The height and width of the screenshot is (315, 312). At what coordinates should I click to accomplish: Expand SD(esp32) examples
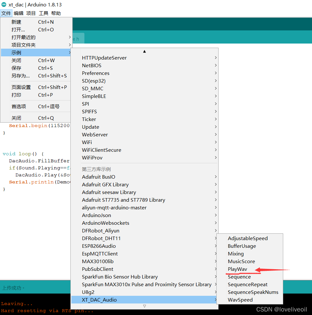tap(145, 81)
